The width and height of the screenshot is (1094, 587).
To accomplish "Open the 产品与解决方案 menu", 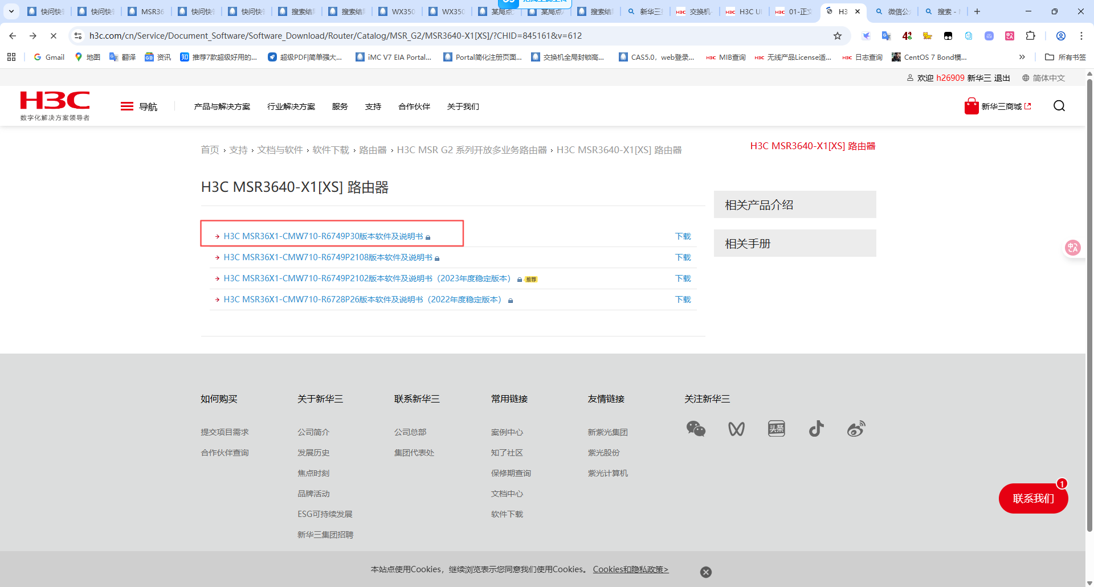I will tap(222, 106).
